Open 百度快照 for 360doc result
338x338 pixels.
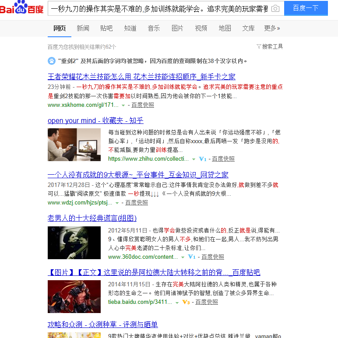pos(212,257)
